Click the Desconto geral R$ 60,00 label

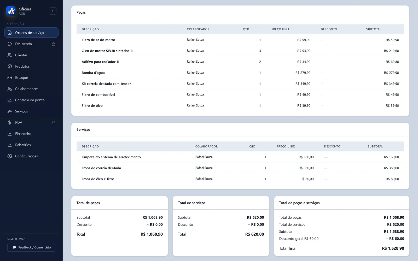pos(299,239)
